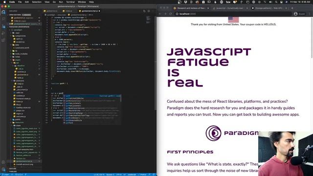Click the errors and warnings status bar item
Image resolution: width=313 pixels, height=176 pixels.
point(19,175)
